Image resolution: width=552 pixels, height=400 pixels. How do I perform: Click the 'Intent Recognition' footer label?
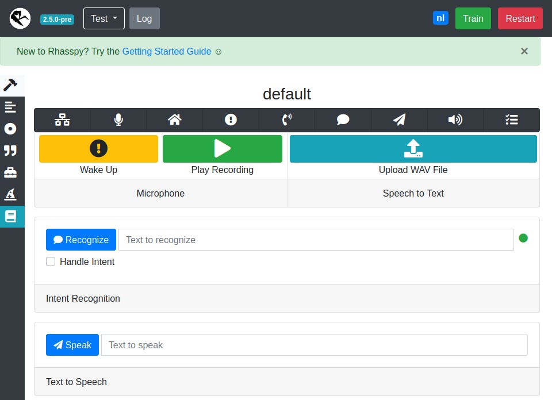point(83,298)
